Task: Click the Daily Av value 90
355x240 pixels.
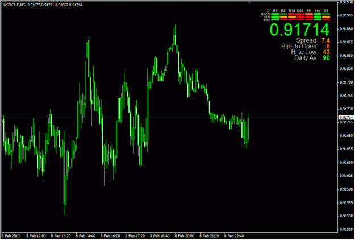Action: (326, 58)
